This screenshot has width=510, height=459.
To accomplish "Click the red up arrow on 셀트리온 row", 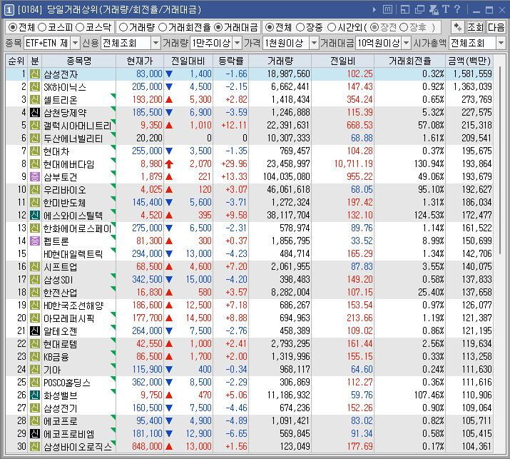I will 169,100.
